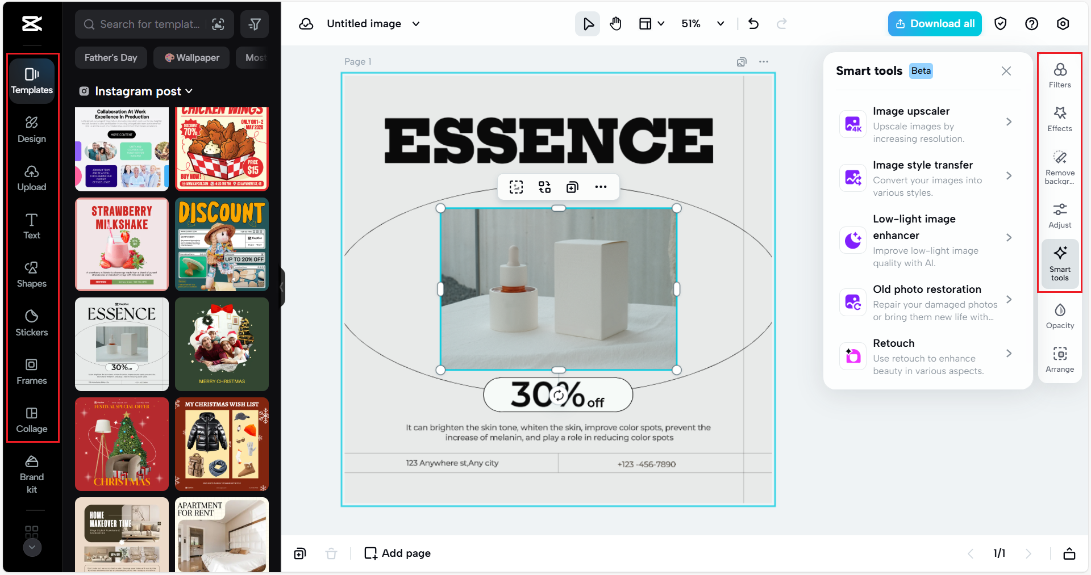Screen dimensions: 1091x575
Task: Open the shield privacy icon
Action: point(1001,24)
